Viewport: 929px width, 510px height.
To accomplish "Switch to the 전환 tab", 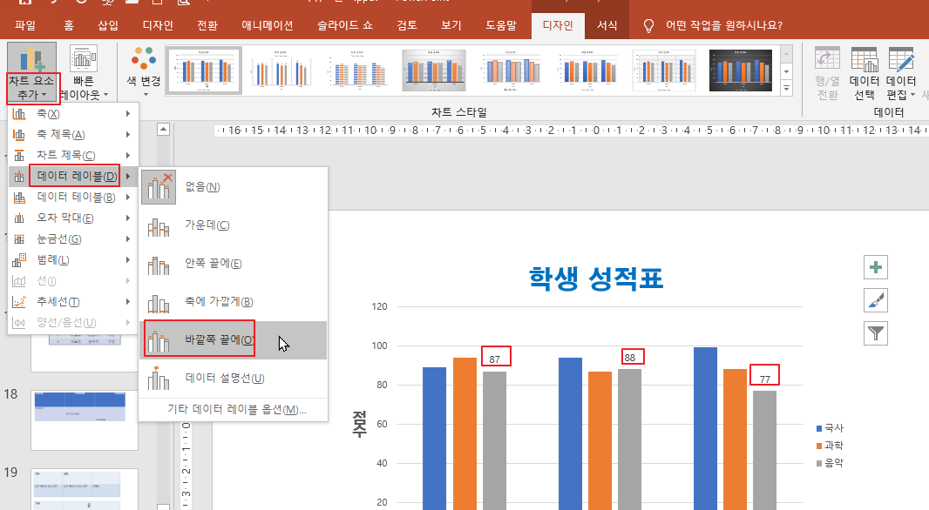I will [207, 25].
